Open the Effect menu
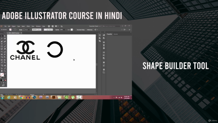The height and width of the screenshot is (123, 218). (28, 26)
